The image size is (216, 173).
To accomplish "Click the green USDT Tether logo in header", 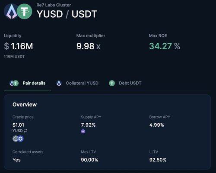I will 24,11.
